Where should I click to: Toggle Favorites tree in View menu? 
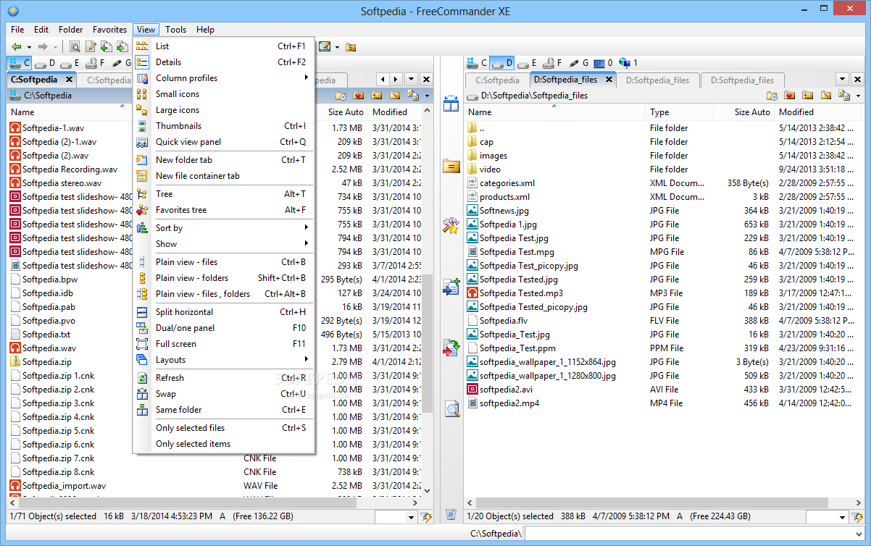(x=224, y=210)
